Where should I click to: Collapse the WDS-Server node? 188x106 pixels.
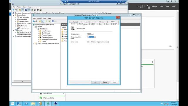[36, 29]
